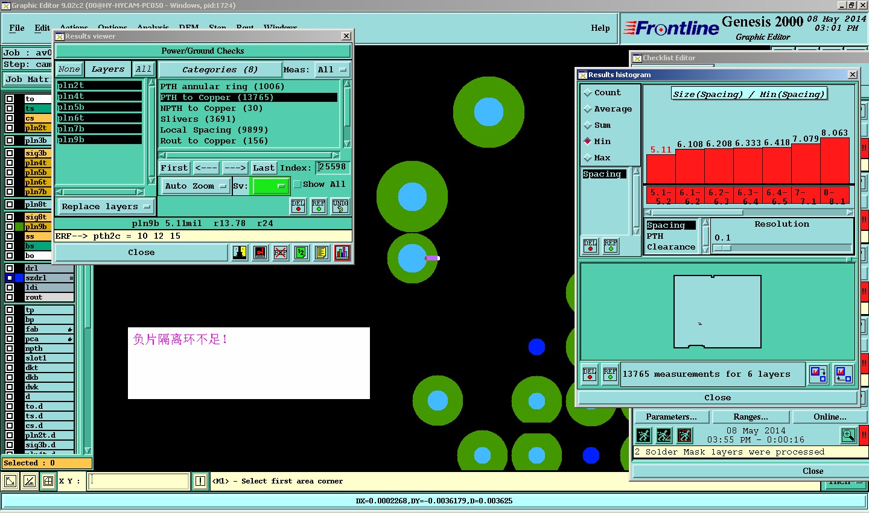Click histogram icon with downward arrow

818,374
